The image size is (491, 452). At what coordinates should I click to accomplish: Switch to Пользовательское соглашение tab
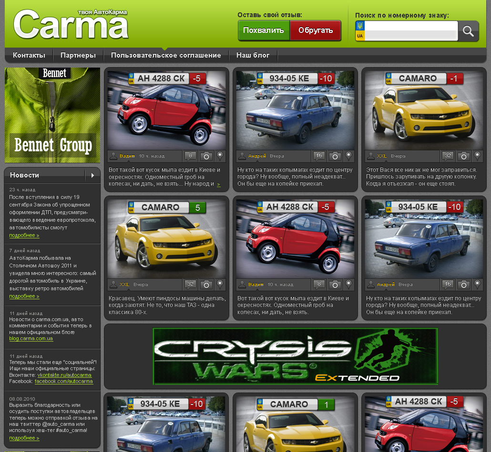pos(165,55)
